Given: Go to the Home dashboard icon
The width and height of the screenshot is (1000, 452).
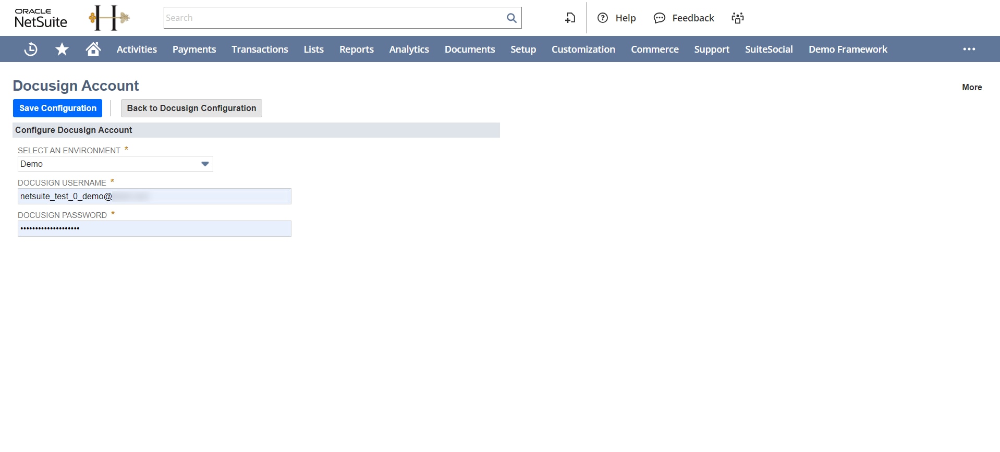Looking at the screenshot, I should tap(93, 49).
